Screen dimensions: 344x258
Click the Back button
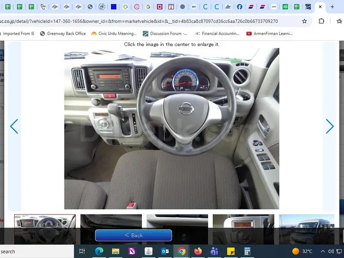pyautogui.click(x=133, y=235)
